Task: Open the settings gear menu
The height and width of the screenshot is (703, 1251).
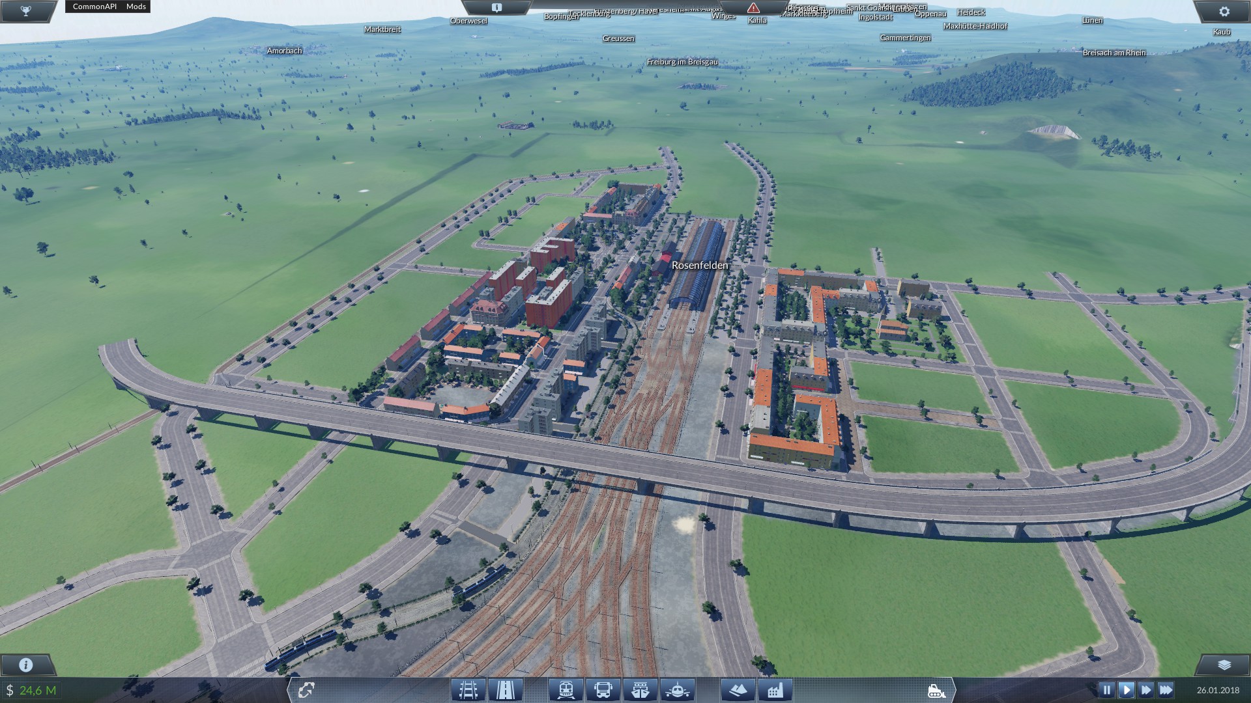Action: click(1224, 11)
